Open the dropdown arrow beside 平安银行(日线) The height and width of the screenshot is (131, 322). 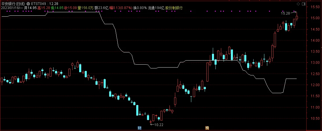tap(28, 4)
